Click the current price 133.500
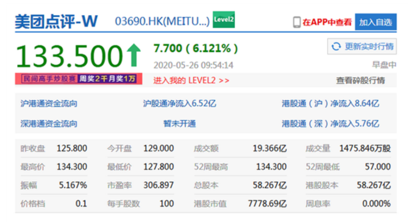The width and height of the screenshot is (409, 222). tap(69, 56)
